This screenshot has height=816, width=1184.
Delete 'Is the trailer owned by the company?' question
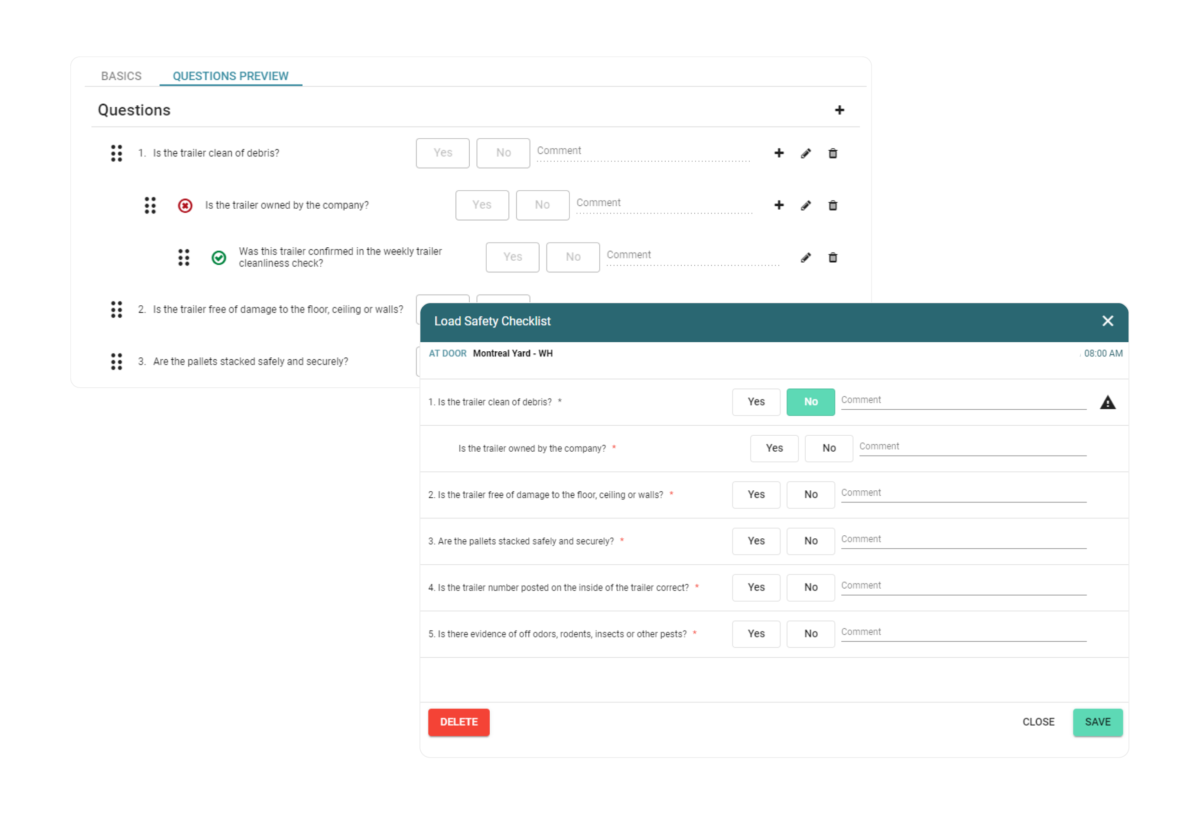coord(833,205)
